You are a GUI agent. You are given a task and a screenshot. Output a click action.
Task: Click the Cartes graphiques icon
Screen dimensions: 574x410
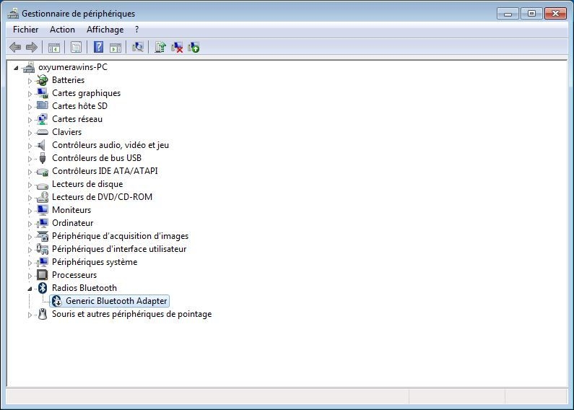43,93
